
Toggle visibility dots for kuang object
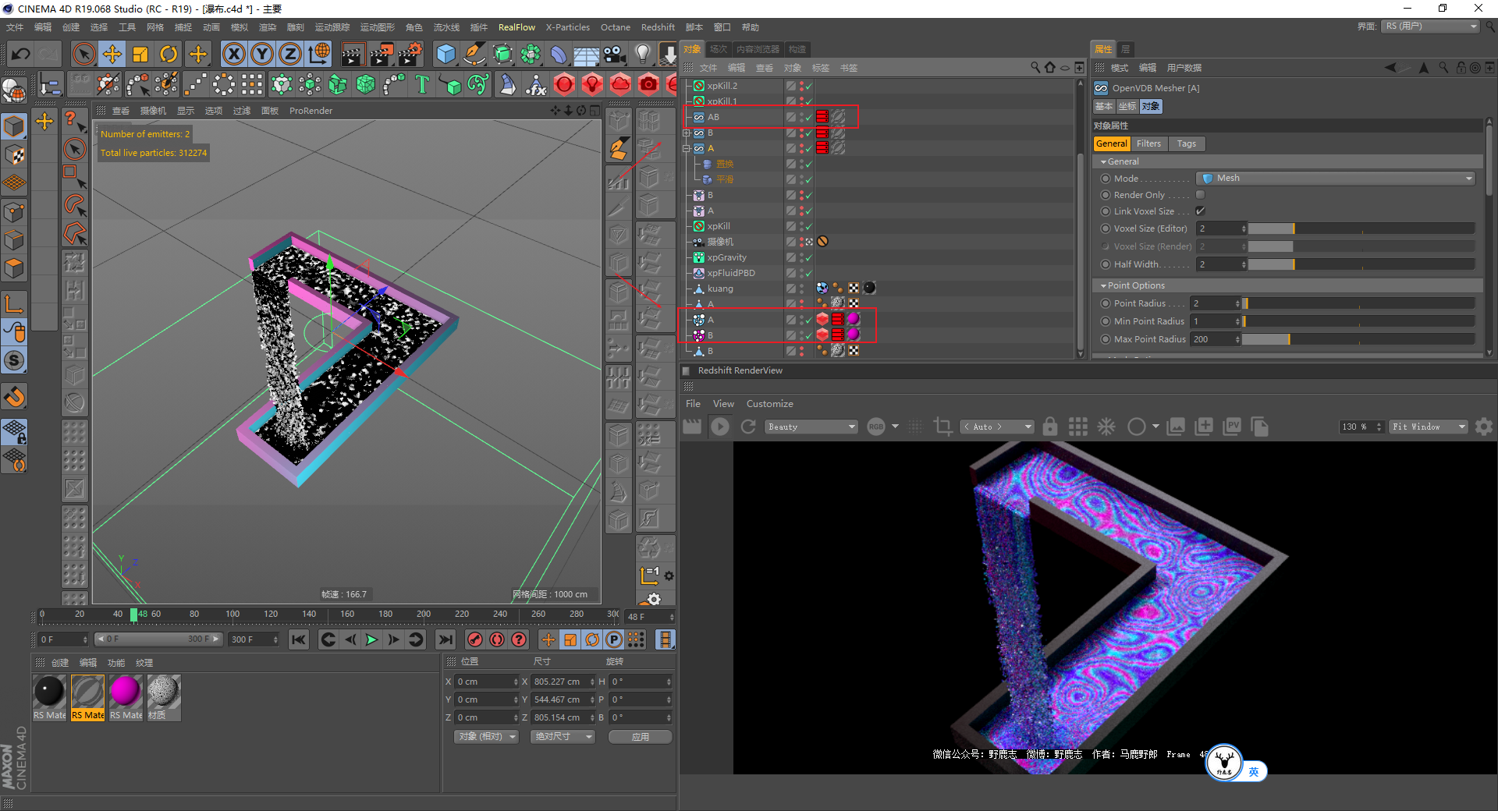[801, 289]
